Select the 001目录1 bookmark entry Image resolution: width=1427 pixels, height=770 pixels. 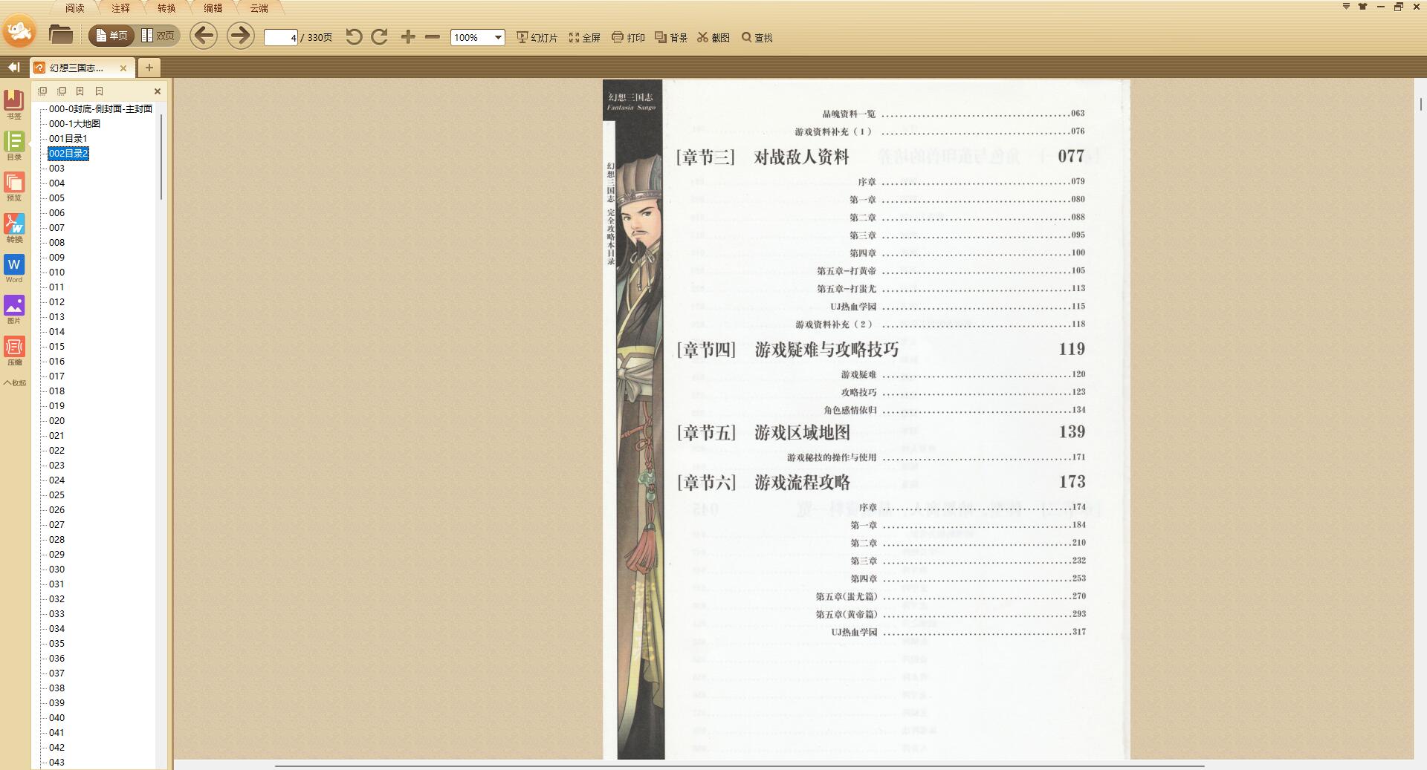pos(68,138)
